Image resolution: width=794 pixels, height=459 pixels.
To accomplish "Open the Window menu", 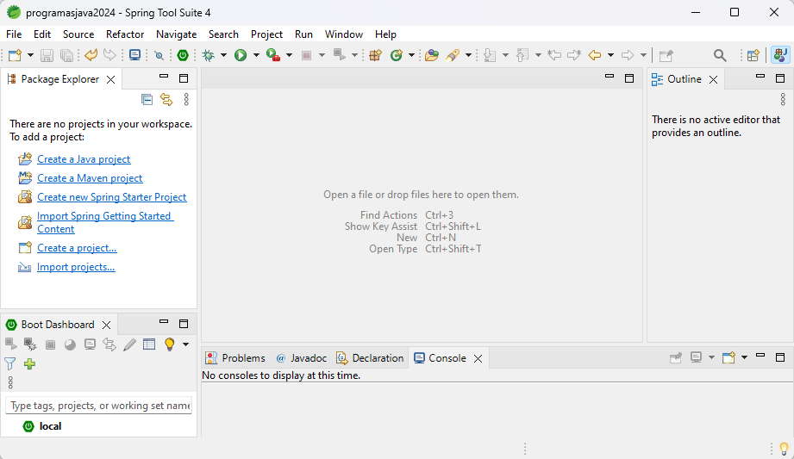I will [344, 34].
